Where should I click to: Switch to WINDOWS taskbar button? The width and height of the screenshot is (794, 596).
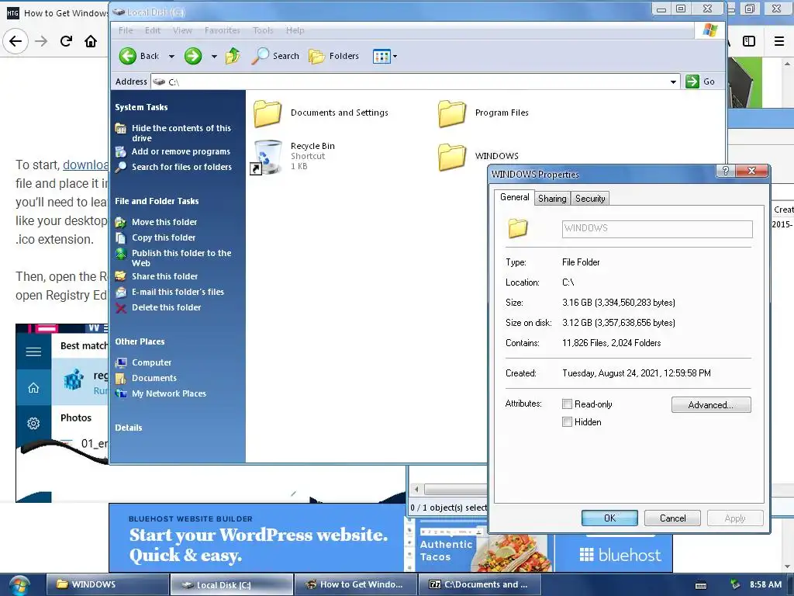[x=108, y=584]
